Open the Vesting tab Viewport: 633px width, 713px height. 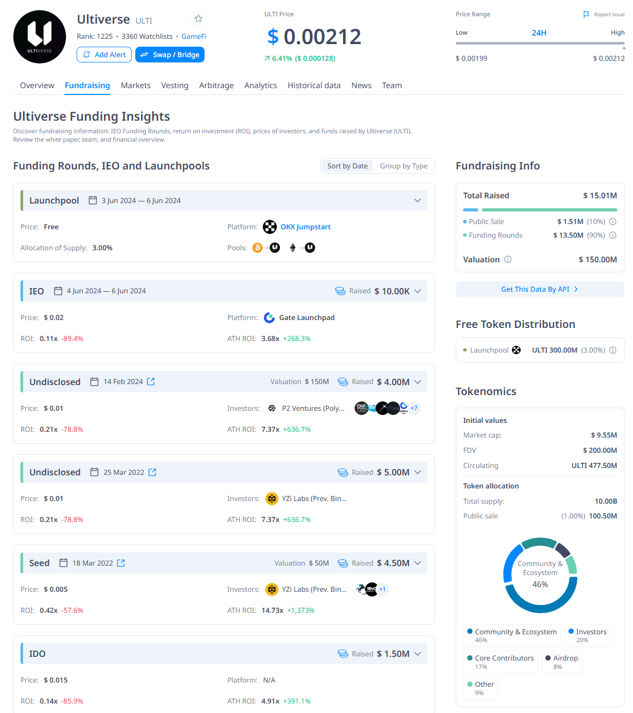(175, 86)
